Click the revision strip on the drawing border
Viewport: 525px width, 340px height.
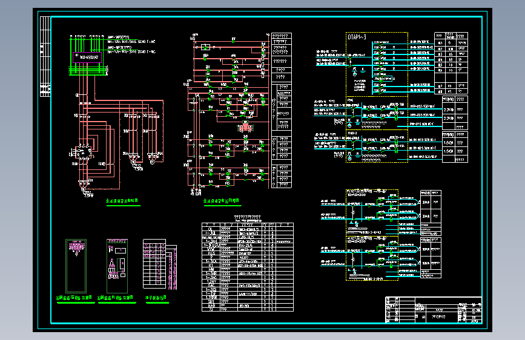45,56
